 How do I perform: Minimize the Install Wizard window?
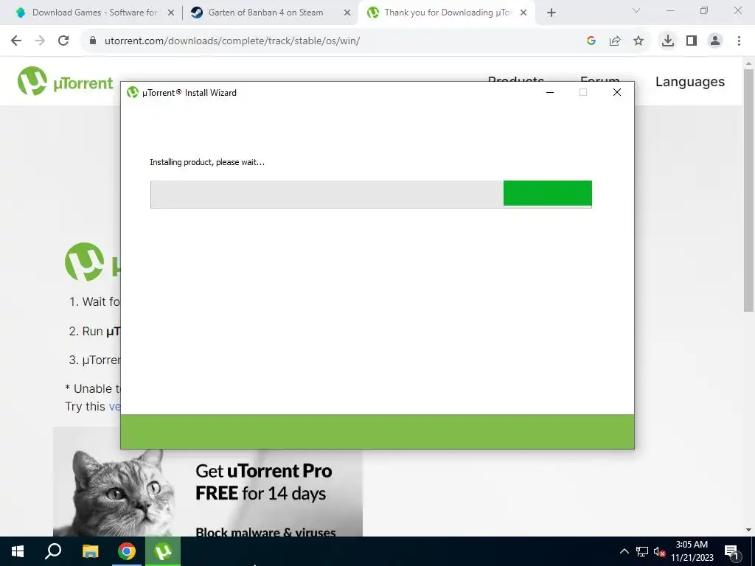[550, 92]
